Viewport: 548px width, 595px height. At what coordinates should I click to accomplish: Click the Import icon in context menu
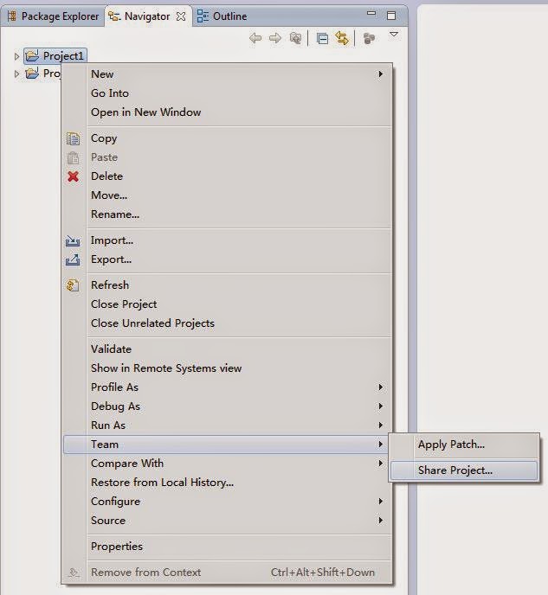(73, 241)
